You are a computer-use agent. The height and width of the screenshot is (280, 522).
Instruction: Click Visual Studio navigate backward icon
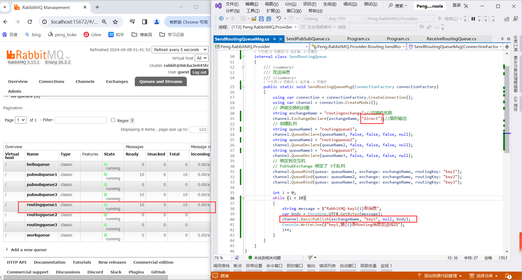(221, 18)
